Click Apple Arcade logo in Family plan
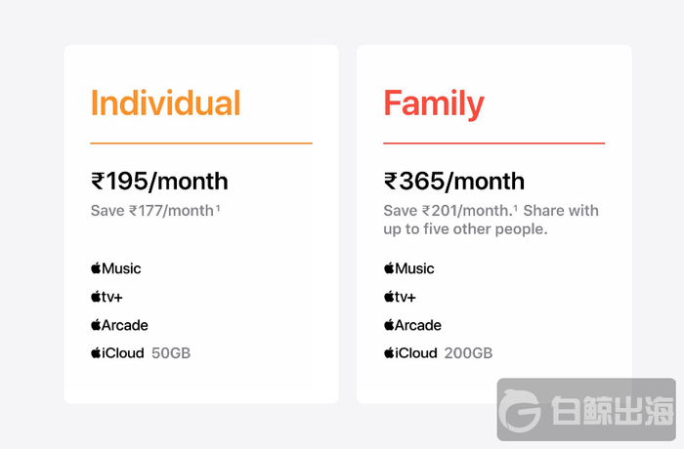The image size is (684, 449). 412,325
